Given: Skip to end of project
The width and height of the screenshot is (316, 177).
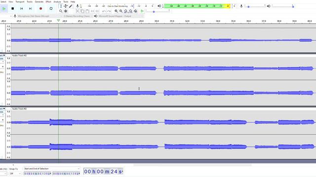Looking at the screenshot, I should [31, 9].
